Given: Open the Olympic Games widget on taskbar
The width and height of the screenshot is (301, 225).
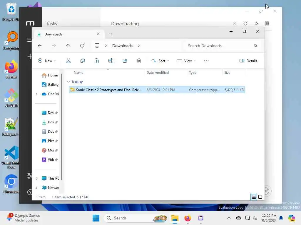Looking at the screenshot, I should tap(23, 218).
